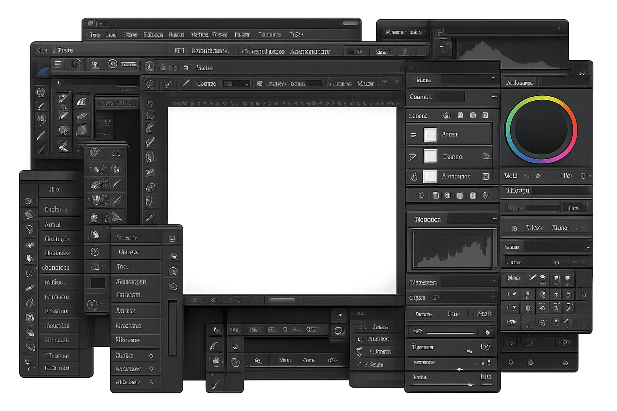Click the trash icon below the layers list
Image resolution: width=617 pixels, height=411 pixels.
coord(473,195)
